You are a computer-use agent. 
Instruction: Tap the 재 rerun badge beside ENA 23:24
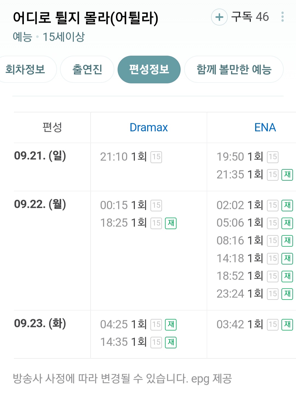287,294
